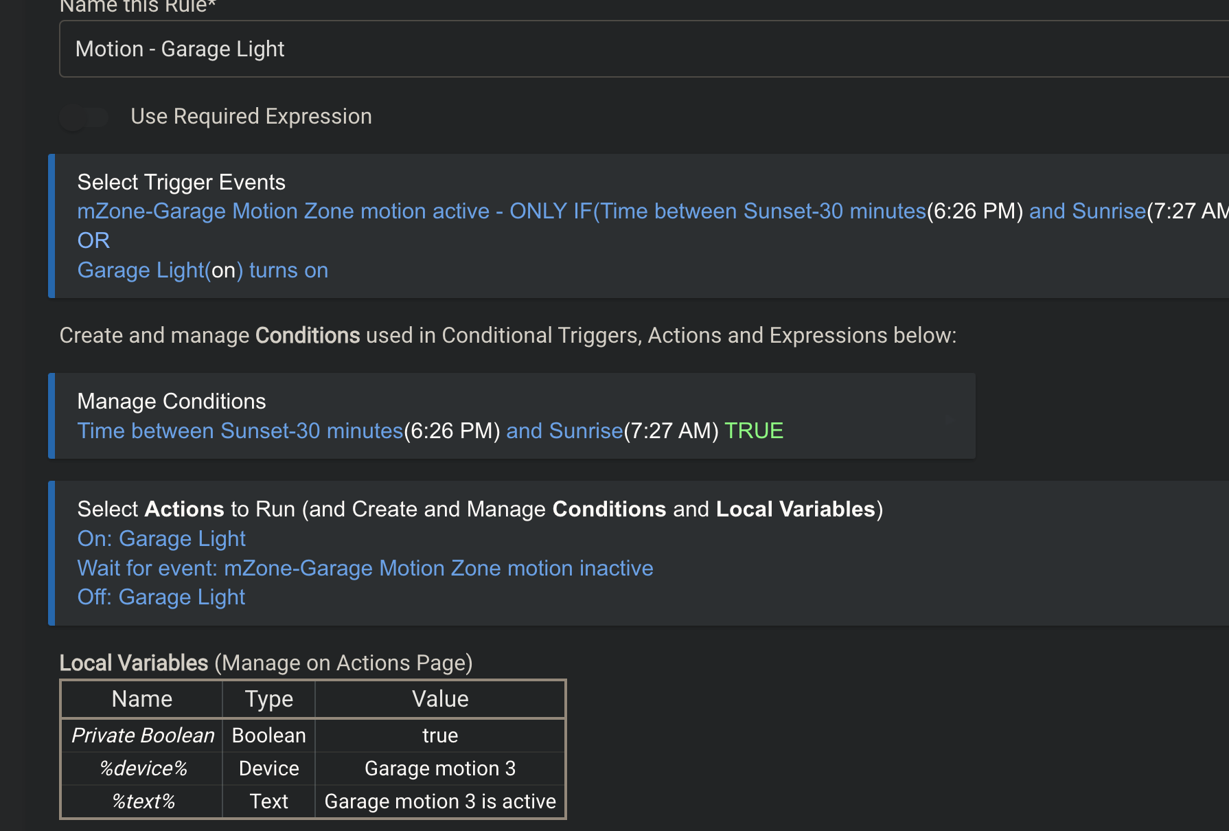
Task: Click the Name column header
Action: click(x=142, y=699)
